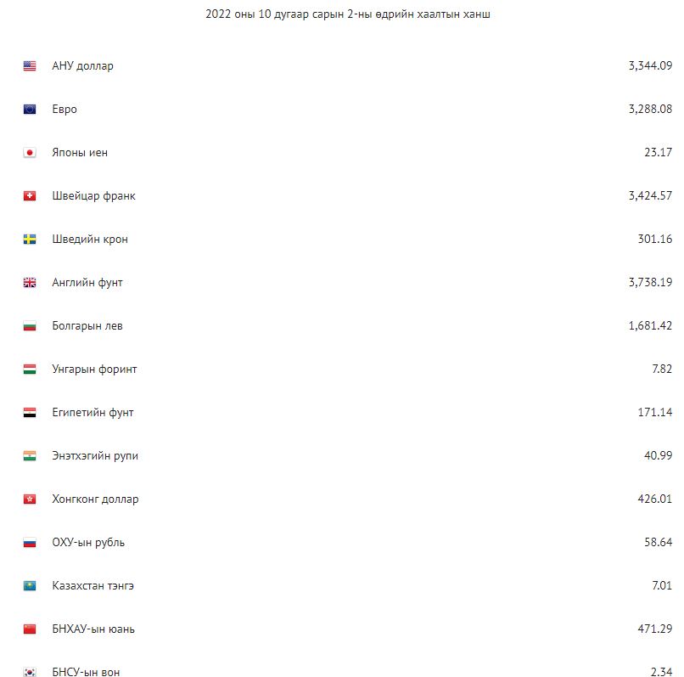Click the United Kingdom flag icon
The image size is (684, 677).
[30, 283]
